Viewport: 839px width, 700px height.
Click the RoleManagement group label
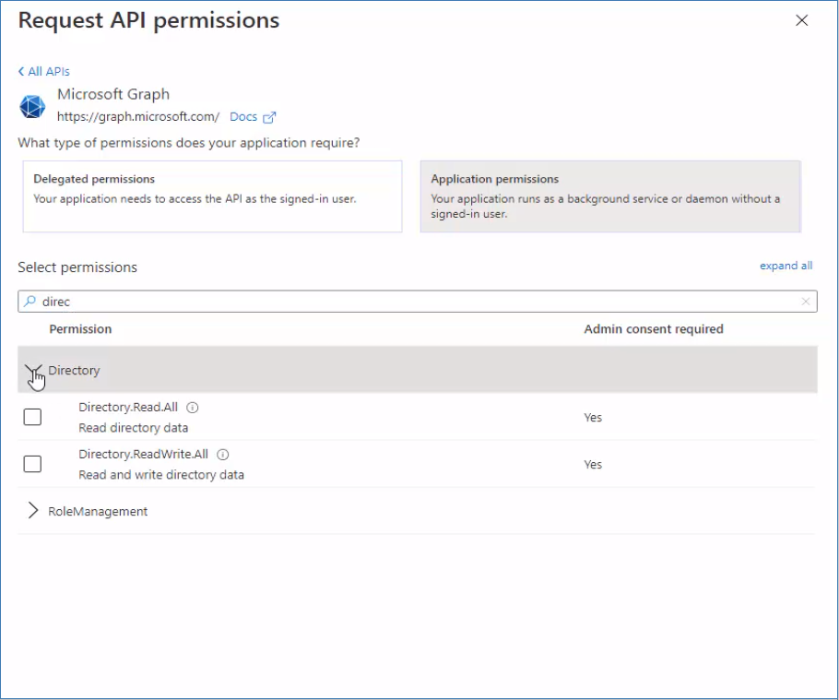coord(98,511)
